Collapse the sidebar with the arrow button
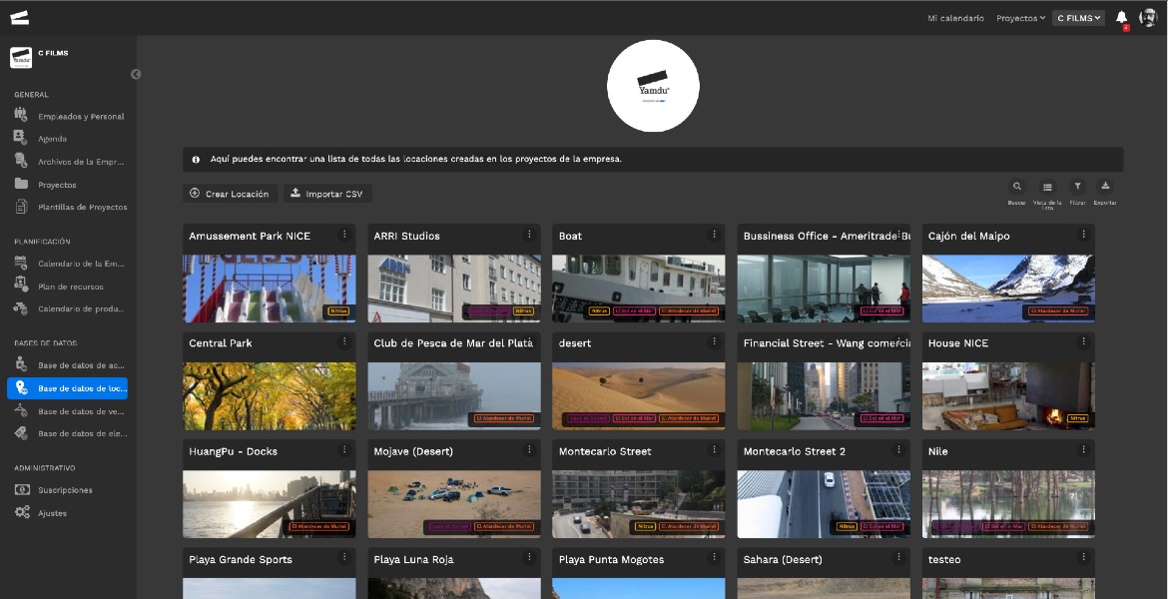The width and height of the screenshot is (1168, 599). 136,74
